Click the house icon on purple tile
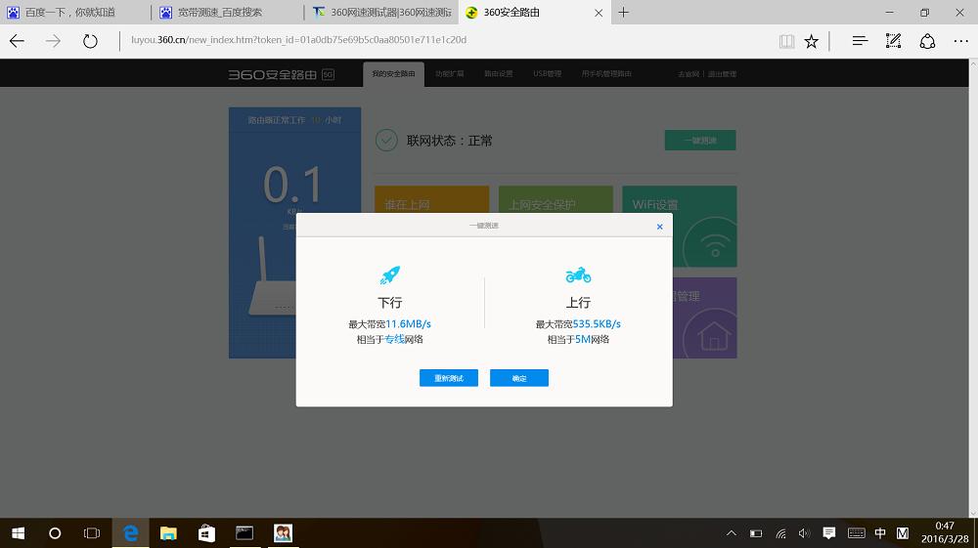The height and width of the screenshot is (548, 978). (714, 336)
